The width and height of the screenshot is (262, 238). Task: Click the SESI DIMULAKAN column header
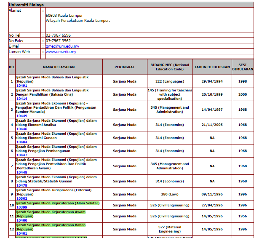[x=243, y=67]
